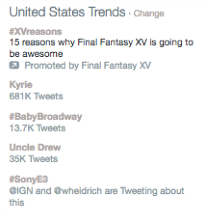Click "is going to" in promoted description
Screen dimensions: 206x211
pos(171,43)
